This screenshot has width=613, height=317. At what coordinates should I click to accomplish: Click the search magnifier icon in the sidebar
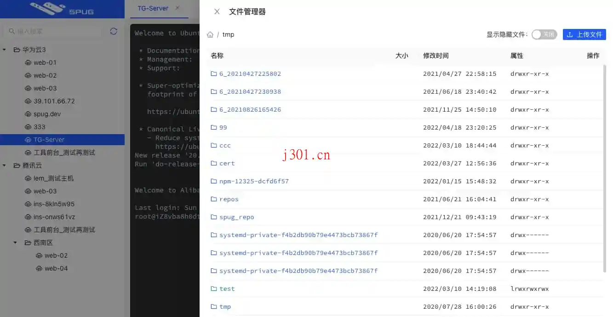(11, 31)
